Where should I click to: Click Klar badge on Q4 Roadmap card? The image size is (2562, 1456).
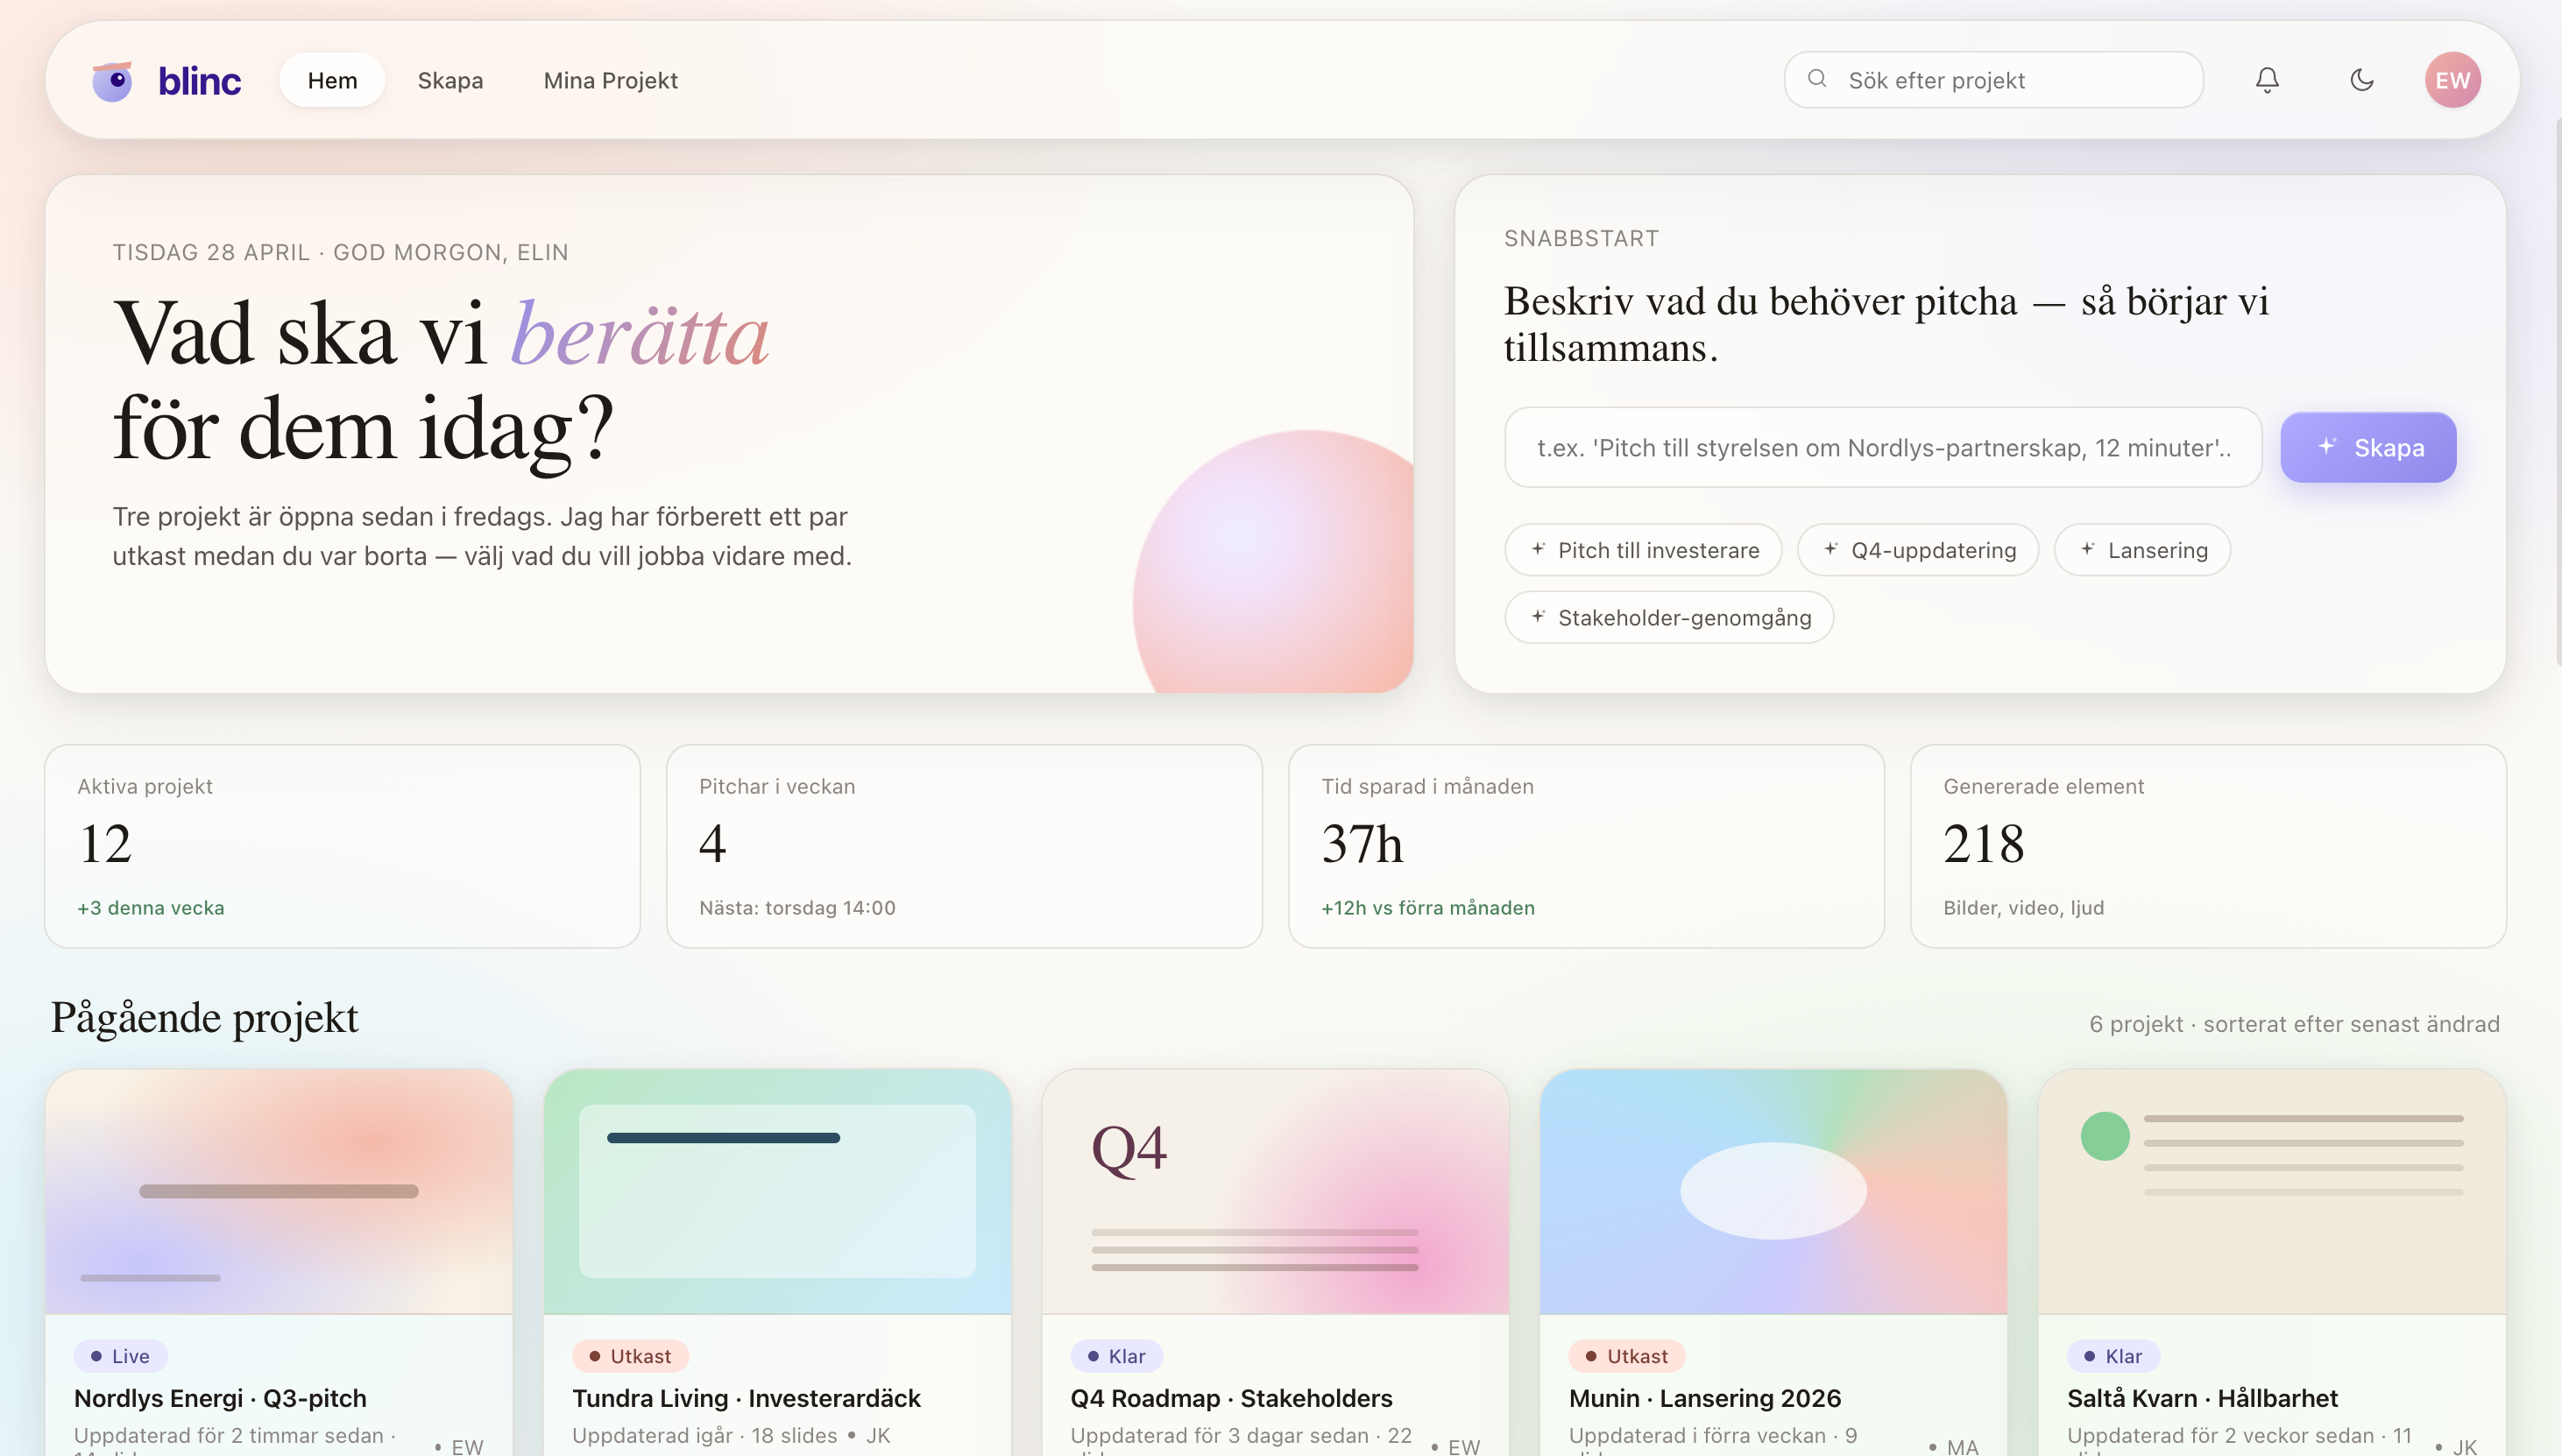click(1116, 1356)
